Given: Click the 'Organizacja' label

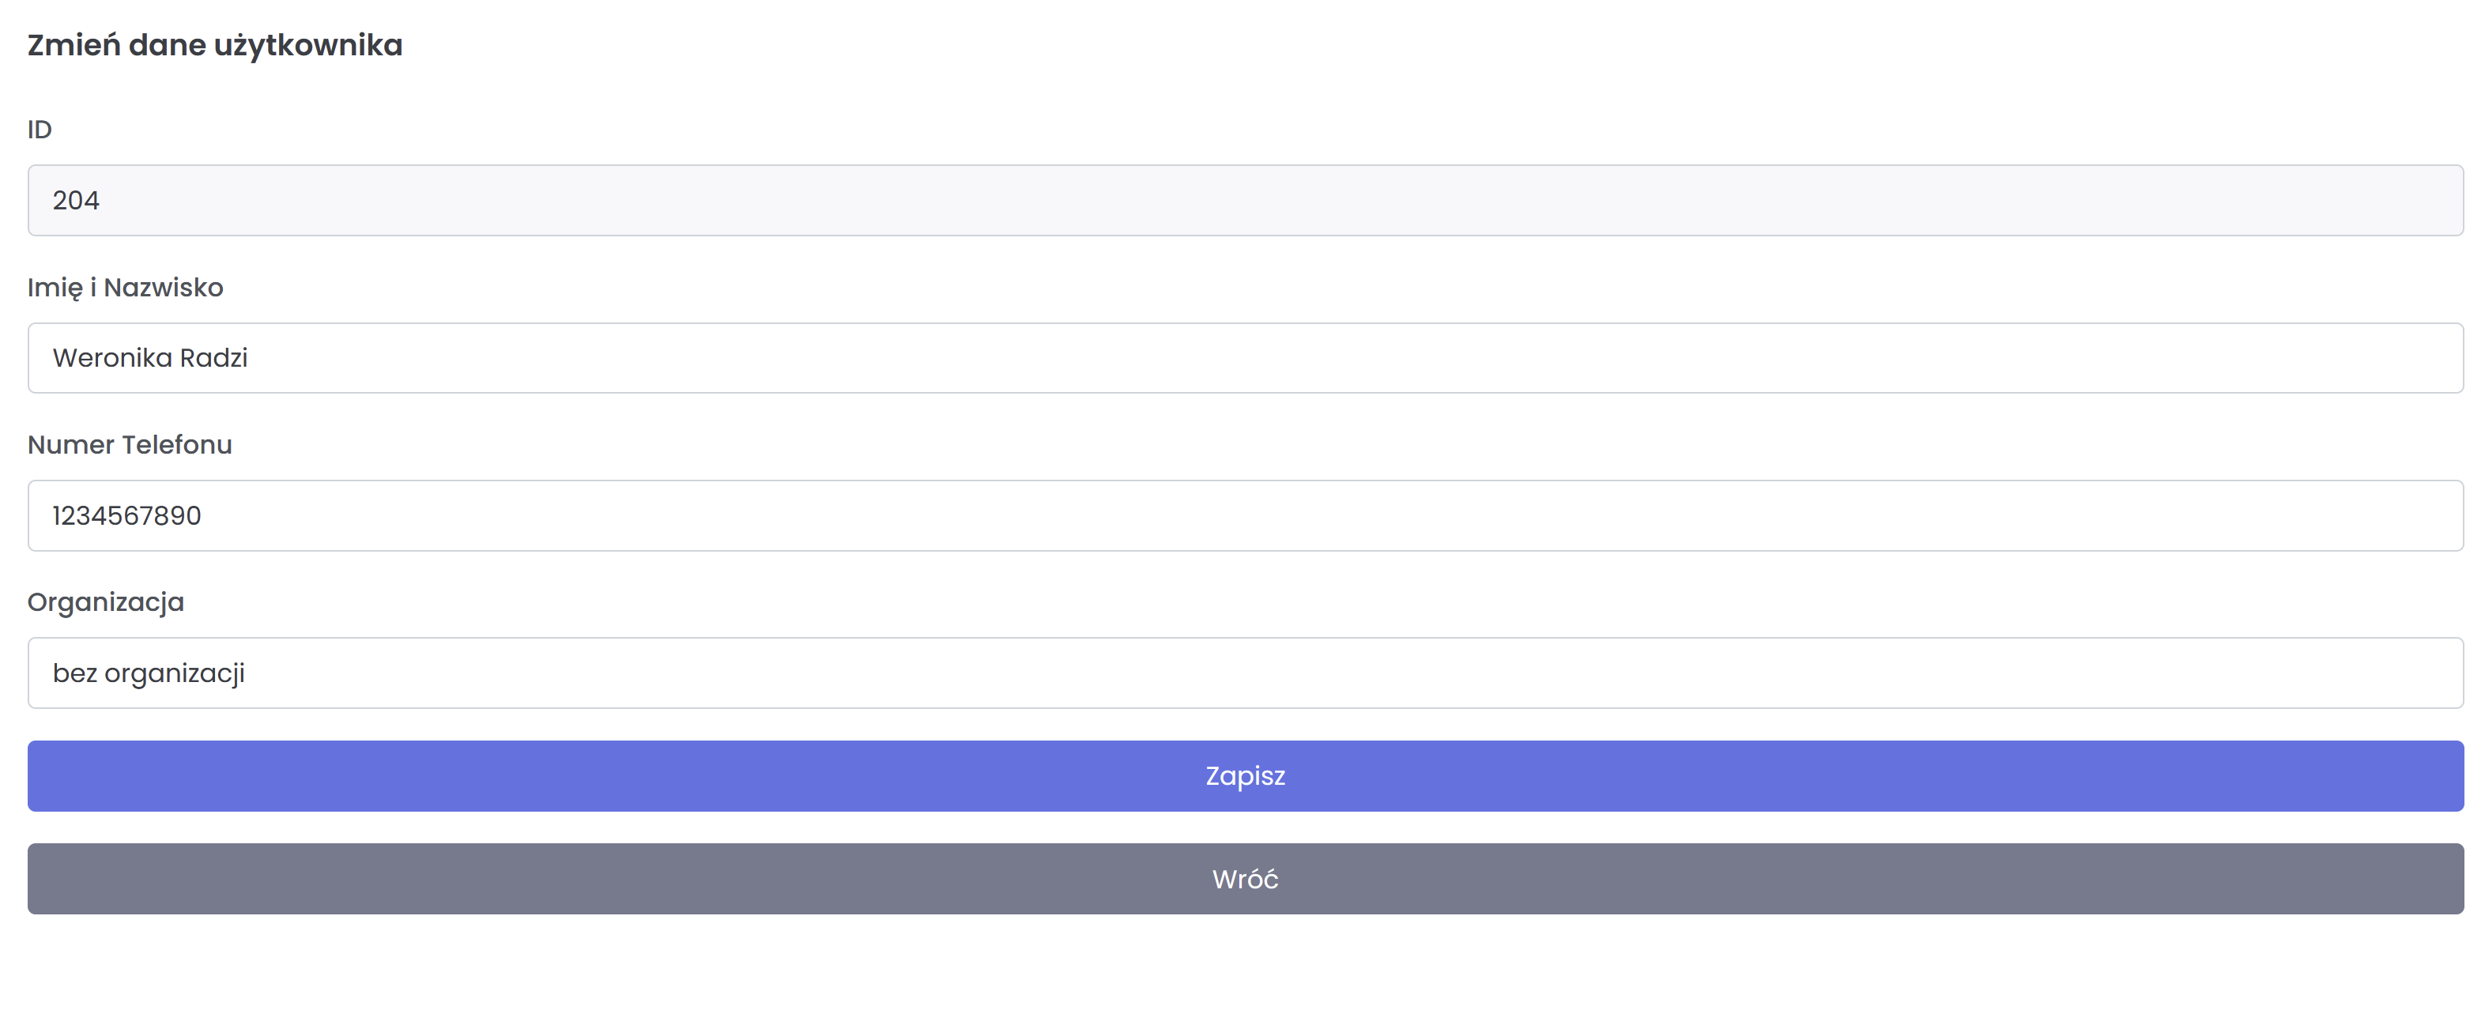Looking at the screenshot, I should click(105, 603).
